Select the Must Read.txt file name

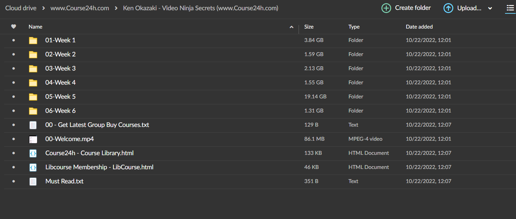(x=65, y=181)
